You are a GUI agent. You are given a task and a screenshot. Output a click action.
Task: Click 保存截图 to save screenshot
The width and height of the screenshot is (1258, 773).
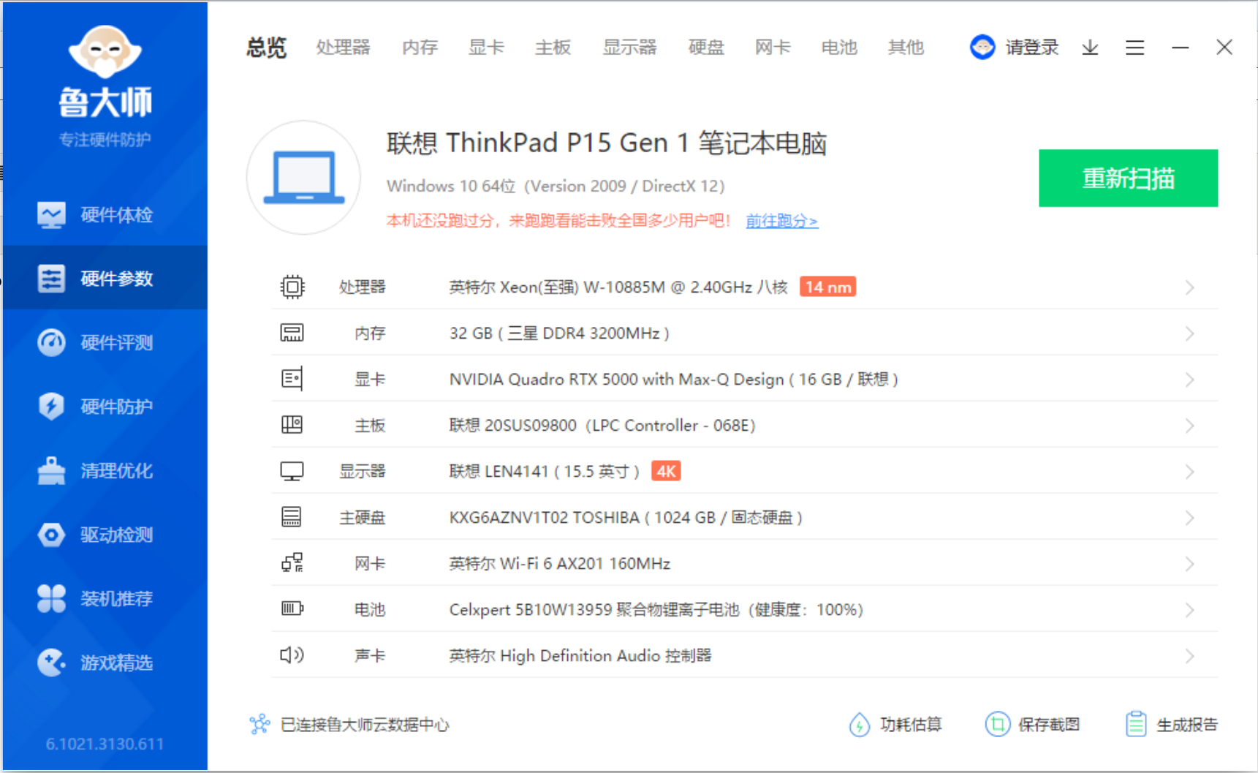(1032, 725)
